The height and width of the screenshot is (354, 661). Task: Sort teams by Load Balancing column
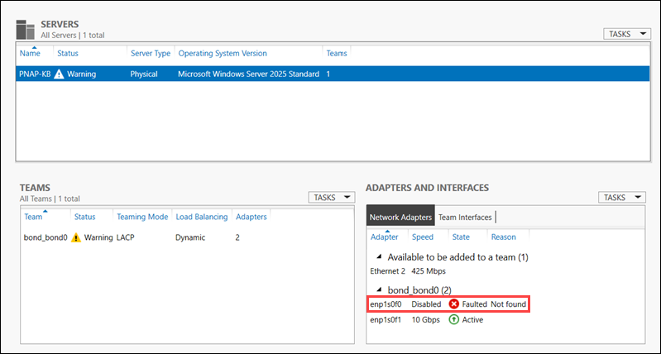202,217
